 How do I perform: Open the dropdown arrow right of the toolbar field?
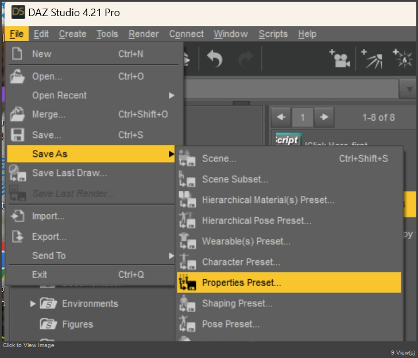tap(409, 89)
